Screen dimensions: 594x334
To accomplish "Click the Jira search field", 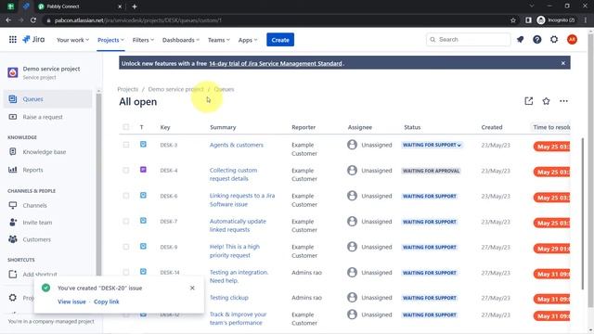I will click(x=468, y=39).
